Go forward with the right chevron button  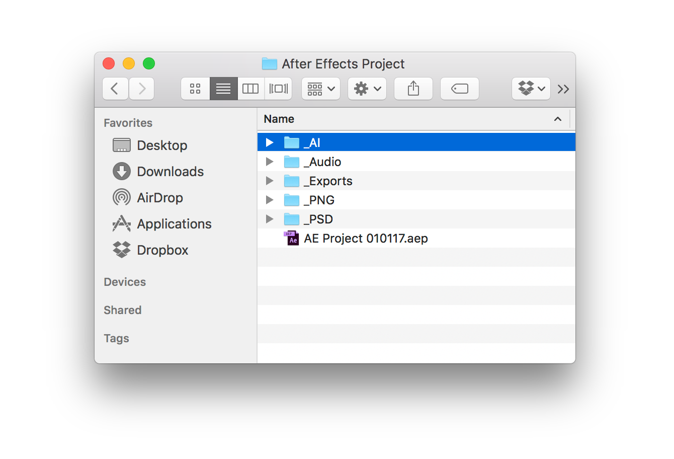coord(142,89)
